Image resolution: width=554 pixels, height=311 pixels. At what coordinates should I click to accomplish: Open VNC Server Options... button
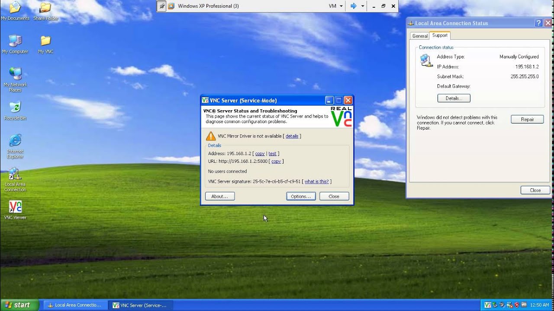coord(301,196)
